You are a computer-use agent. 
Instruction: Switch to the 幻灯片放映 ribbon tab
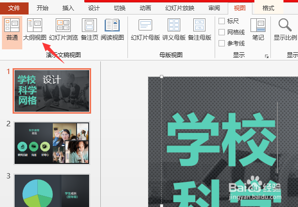tap(180, 8)
